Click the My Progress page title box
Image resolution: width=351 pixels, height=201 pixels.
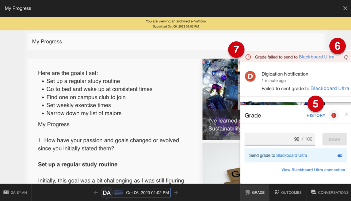pyautogui.click(x=176, y=41)
